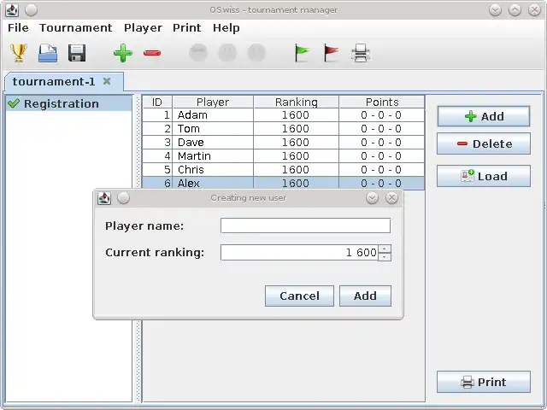Viewport: 547px width, 410px height.
Task: Select player row Adam
Action: click(283, 115)
